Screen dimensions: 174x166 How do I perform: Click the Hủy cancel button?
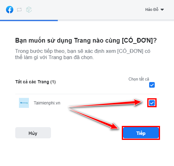click(33, 133)
